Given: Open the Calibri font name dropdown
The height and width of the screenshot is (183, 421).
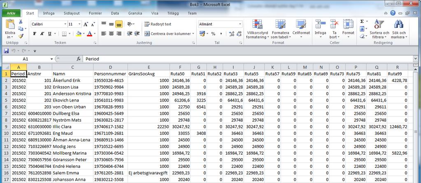Looking at the screenshot, I should click(x=65, y=24).
